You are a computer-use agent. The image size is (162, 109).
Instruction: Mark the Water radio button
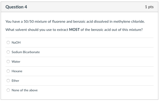(8, 62)
